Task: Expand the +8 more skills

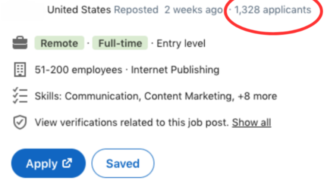Action: tap(257, 96)
